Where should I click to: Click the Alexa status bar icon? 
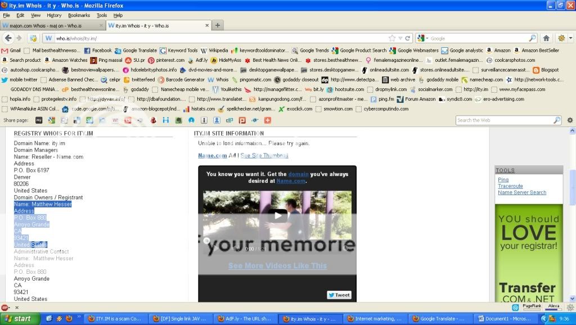[x=554, y=307]
